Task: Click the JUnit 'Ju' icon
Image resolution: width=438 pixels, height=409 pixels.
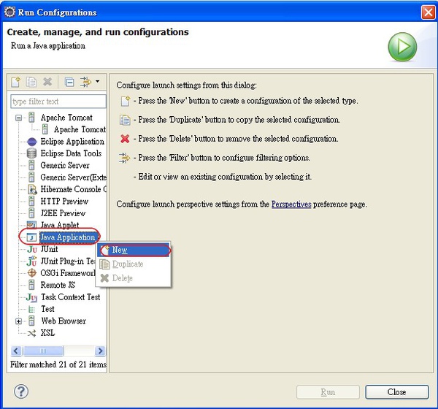Action: point(32,249)
